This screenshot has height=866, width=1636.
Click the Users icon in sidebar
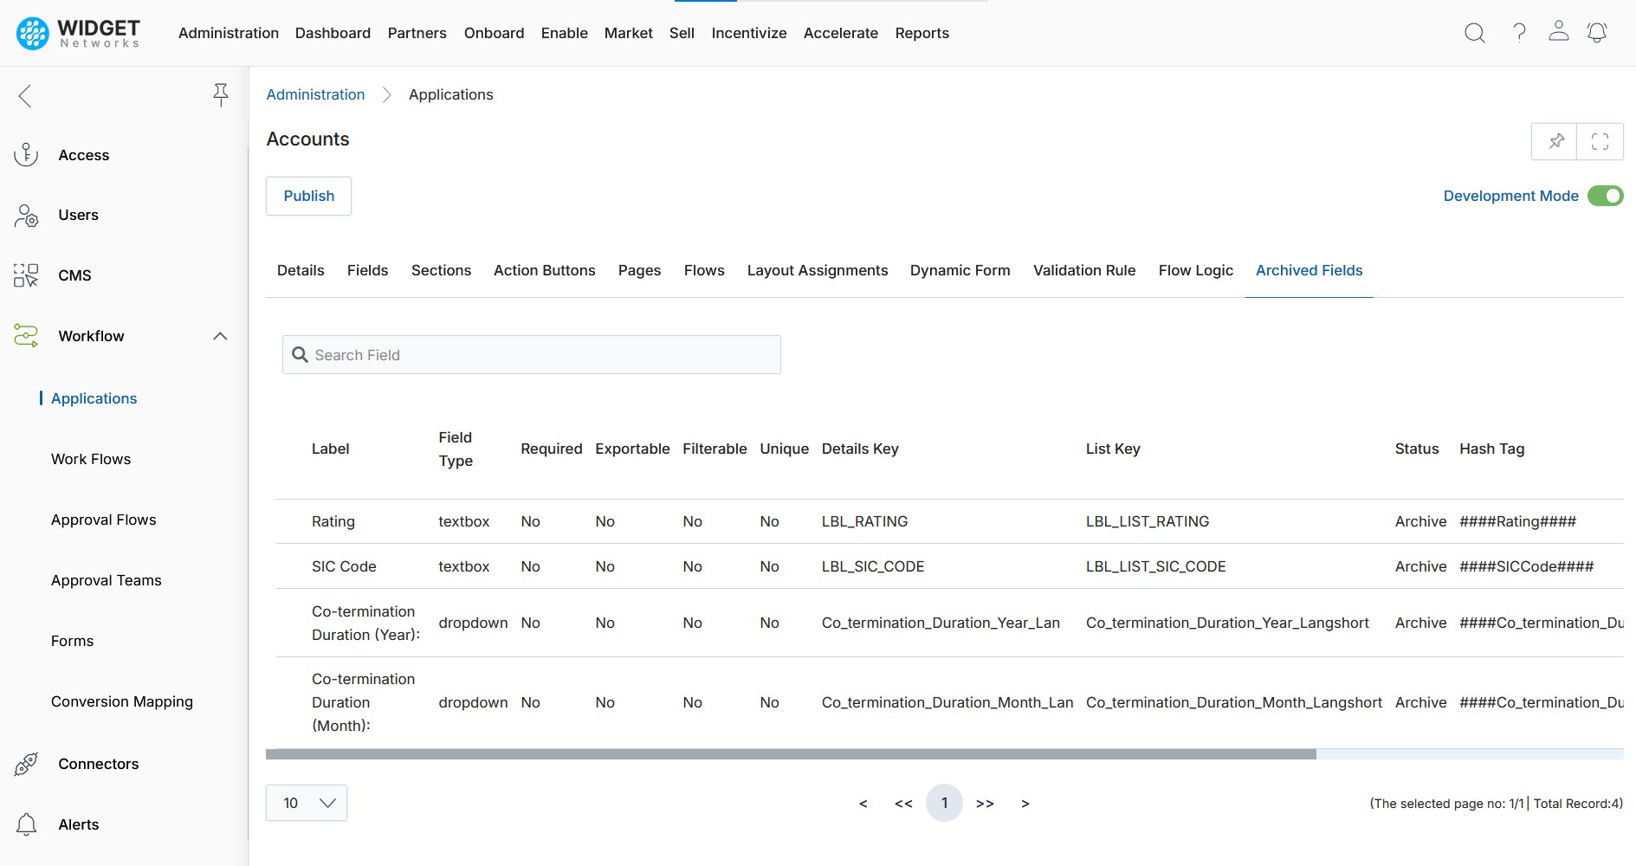[26, 215]
